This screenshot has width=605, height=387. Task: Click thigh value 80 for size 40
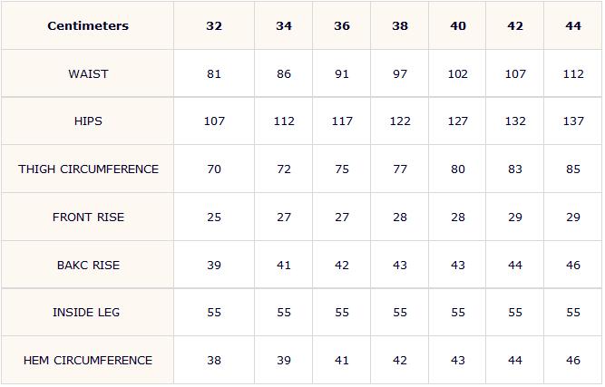point(458,169)
